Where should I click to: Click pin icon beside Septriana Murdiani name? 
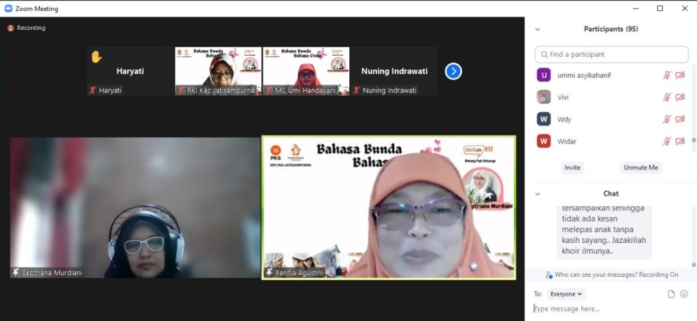pyautogui.click(x=16, y=273)
